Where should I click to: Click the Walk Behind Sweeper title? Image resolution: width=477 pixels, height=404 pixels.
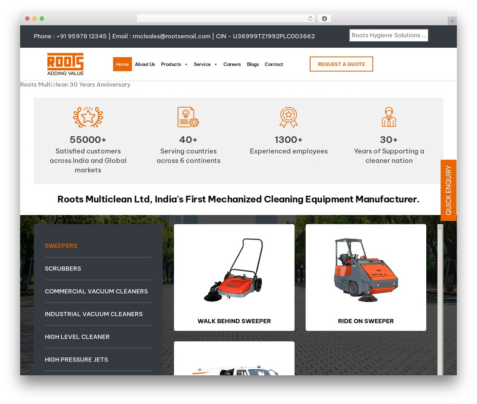click(x=234, y=321)
